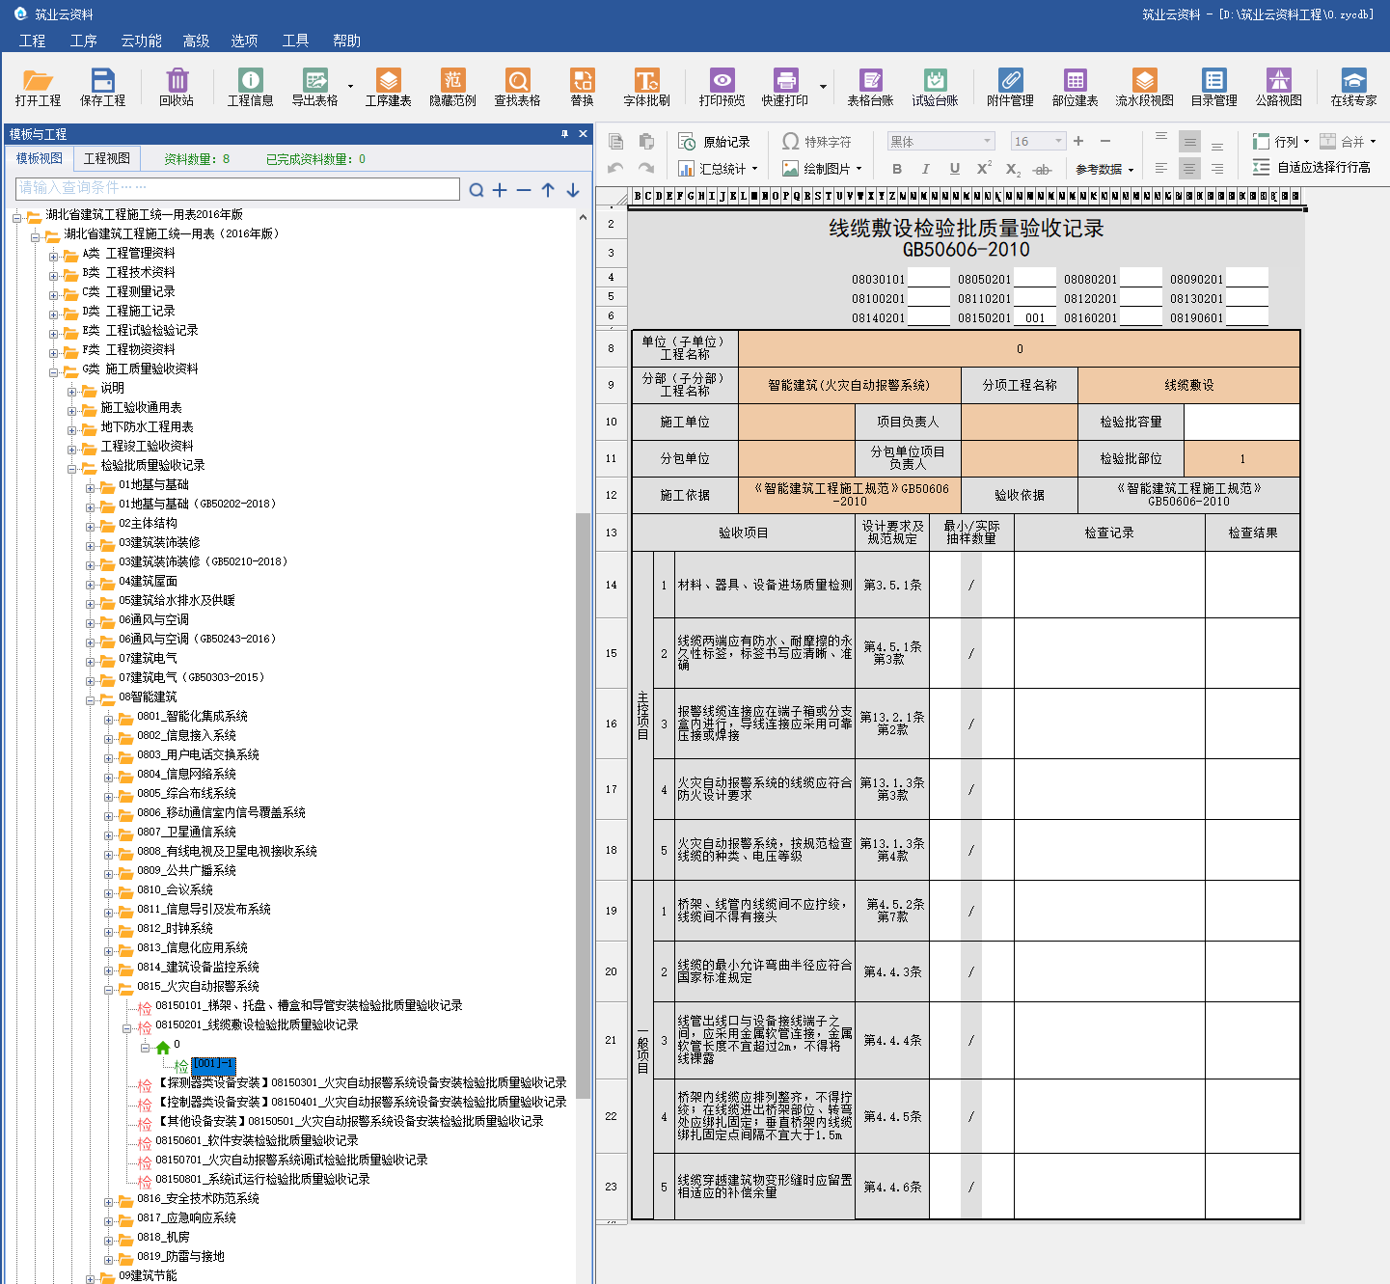The width and height of the screenshot is (1390, 1284).
Task: Click the 隐藏范例 icon
Action: (452, 87)
